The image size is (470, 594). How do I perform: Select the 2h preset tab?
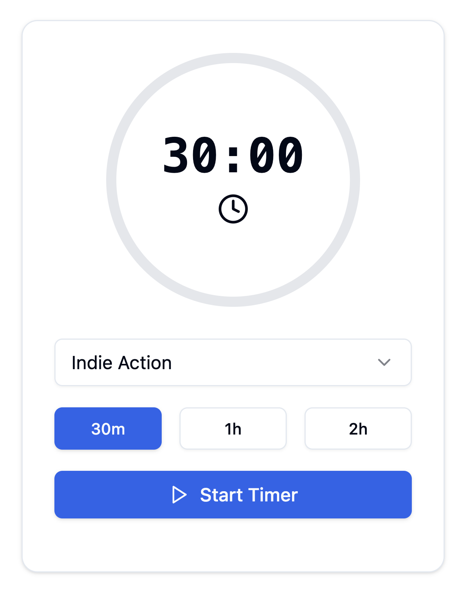pyautogui.click(x=358, y=428)
